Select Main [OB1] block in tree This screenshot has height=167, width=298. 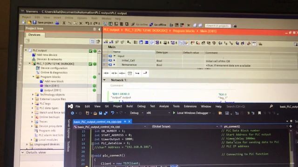tap(52, 86)
